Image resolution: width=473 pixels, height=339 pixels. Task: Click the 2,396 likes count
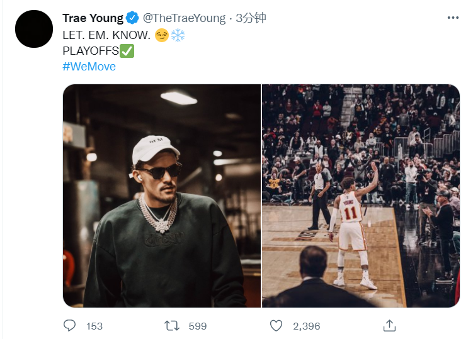click(307, 326)
